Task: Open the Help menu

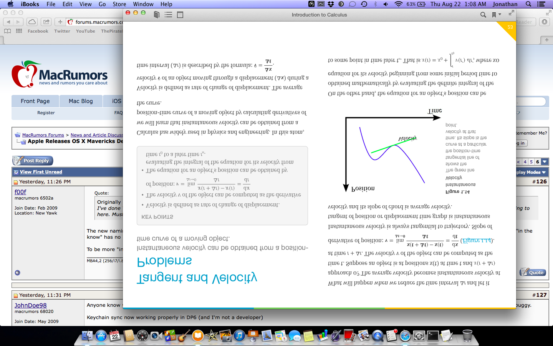Action: click(166, 4)
